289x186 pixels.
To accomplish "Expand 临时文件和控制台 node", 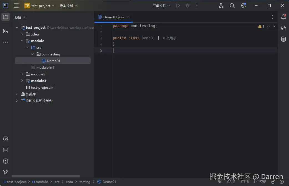I will (x=17, y=101).
